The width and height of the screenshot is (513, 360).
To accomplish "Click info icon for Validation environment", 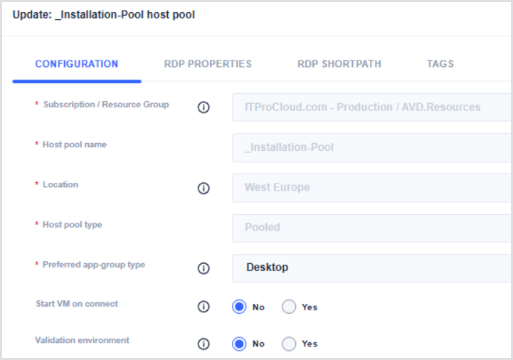I will pyautogui.click(x=203, y=344).
